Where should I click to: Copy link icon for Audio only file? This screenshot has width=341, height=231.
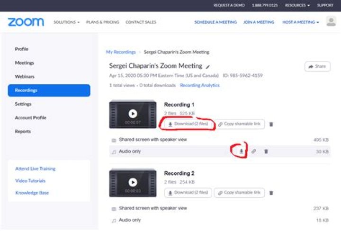[254, 151]
